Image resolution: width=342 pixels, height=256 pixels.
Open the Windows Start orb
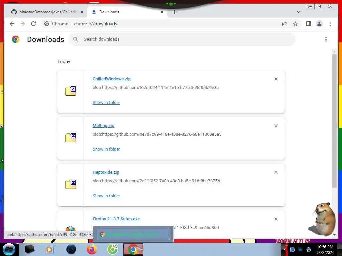(x=8, y=249)
